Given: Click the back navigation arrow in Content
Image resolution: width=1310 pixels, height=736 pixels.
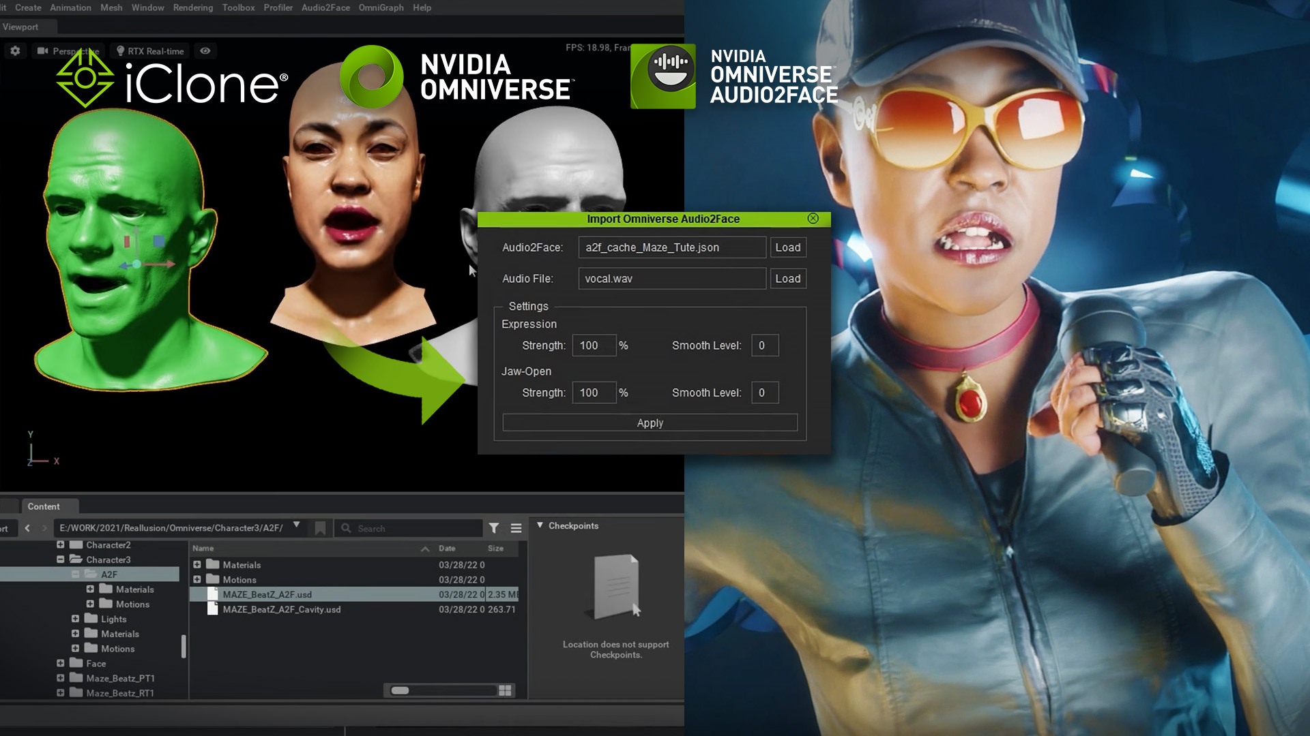Looking at the screenshot, I should click(x=27, y=528).
